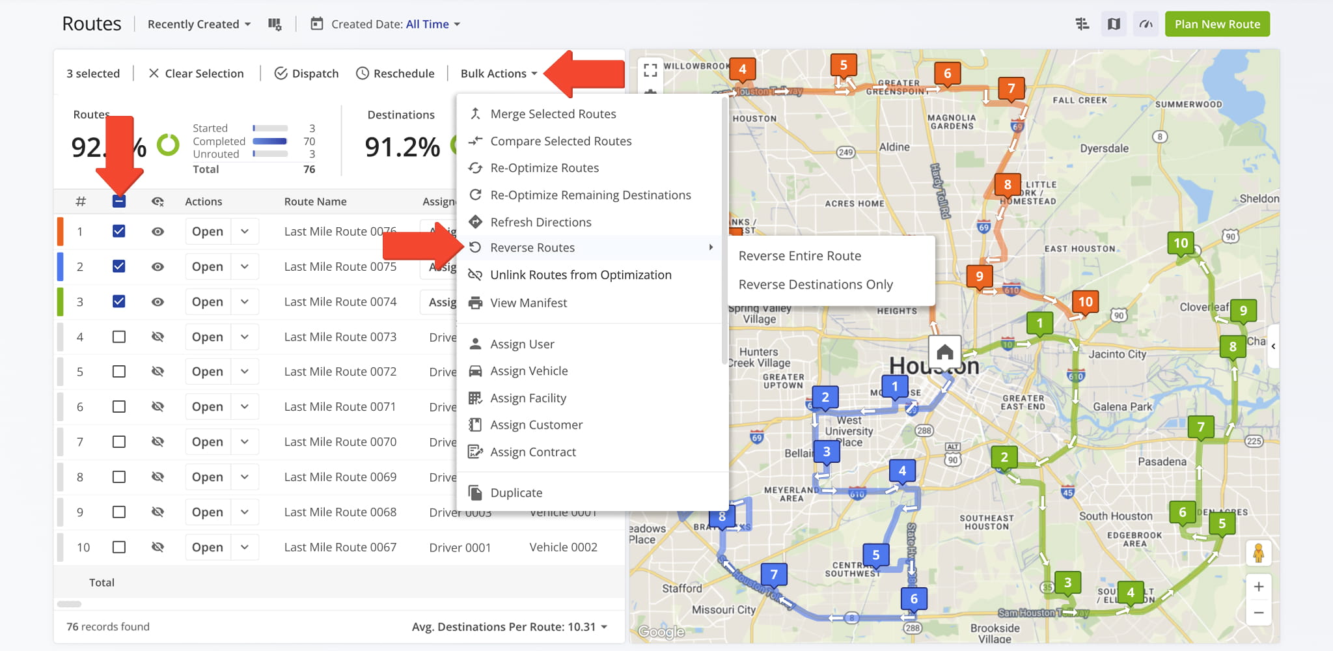Click the filters sliders icon

tap(1082, 24)
